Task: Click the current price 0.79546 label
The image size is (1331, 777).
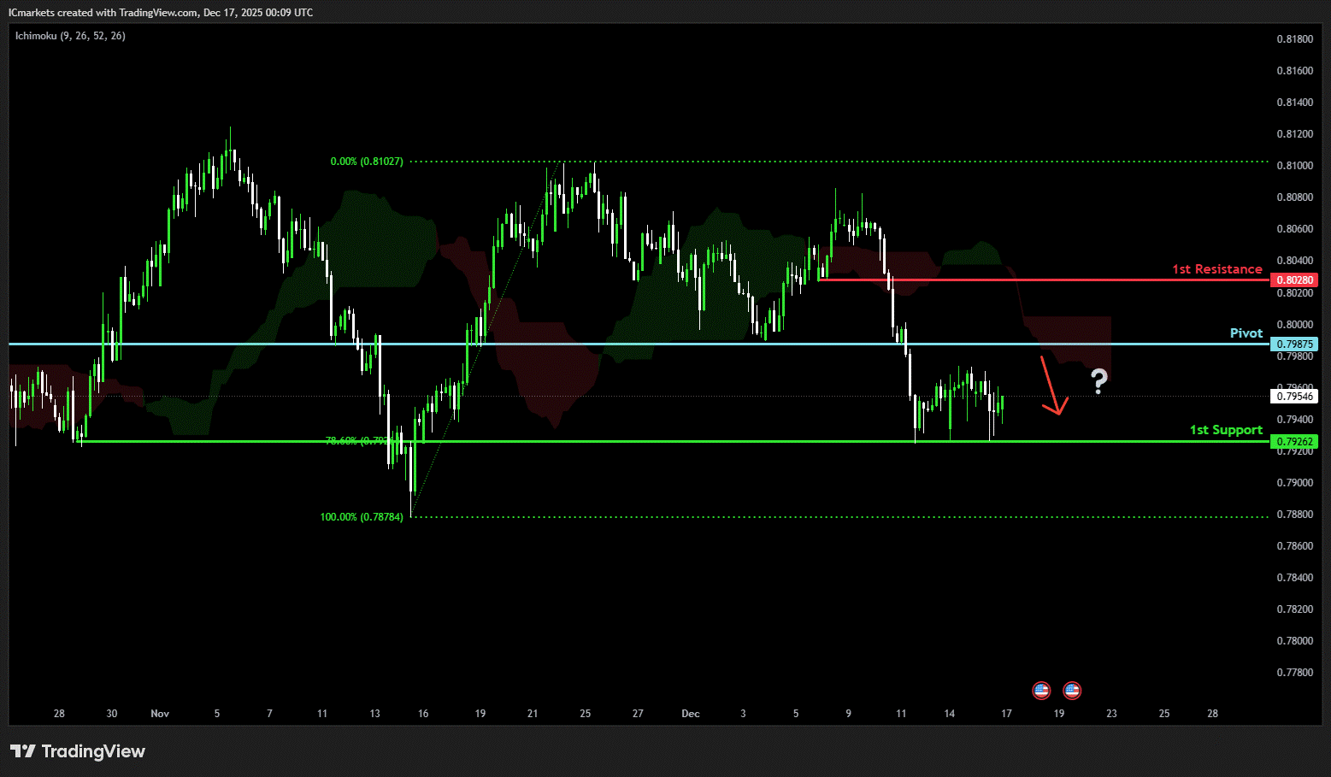Action: coord(1294,397)
